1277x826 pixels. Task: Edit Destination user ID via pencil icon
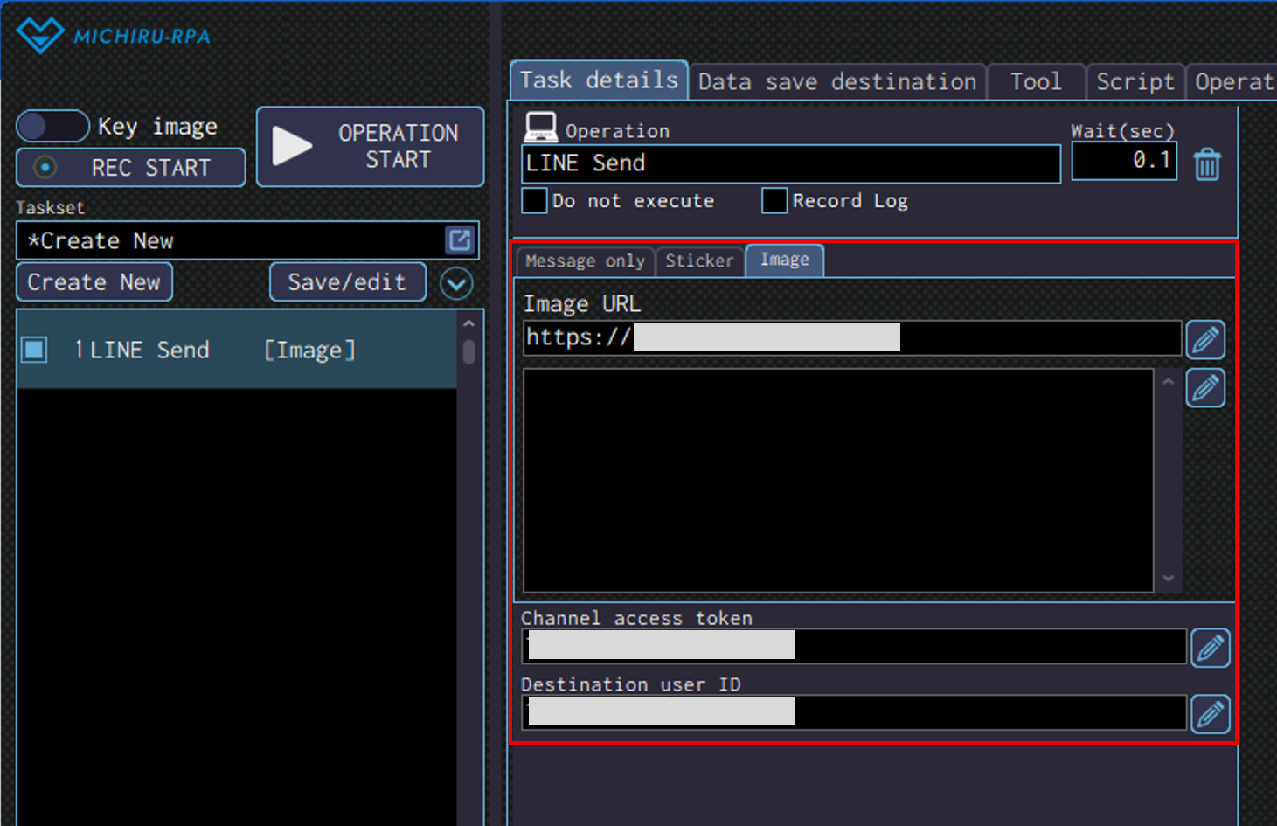[1210, 714]
